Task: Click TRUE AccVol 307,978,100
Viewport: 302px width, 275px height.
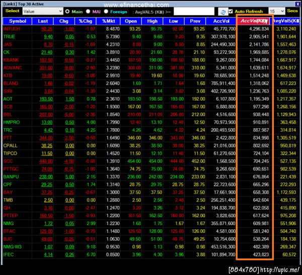Action: click(x=223, y=37)
